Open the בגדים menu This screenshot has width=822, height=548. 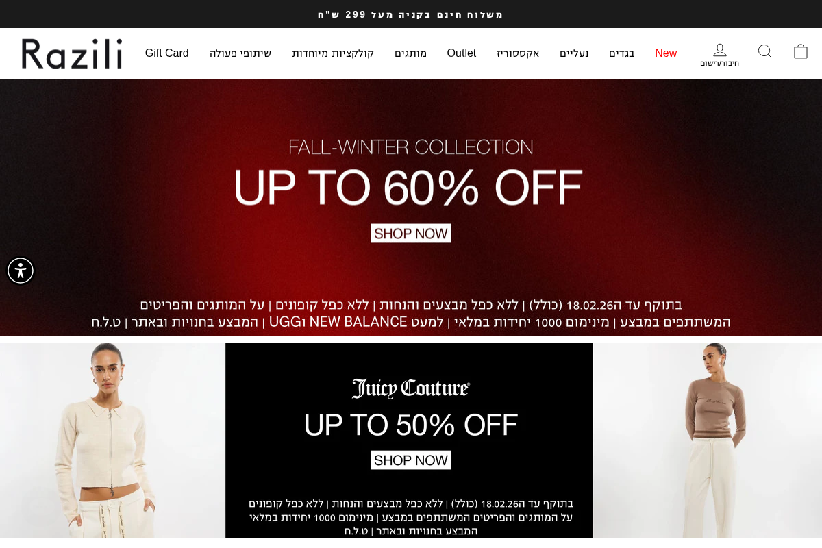coord(621,53)
